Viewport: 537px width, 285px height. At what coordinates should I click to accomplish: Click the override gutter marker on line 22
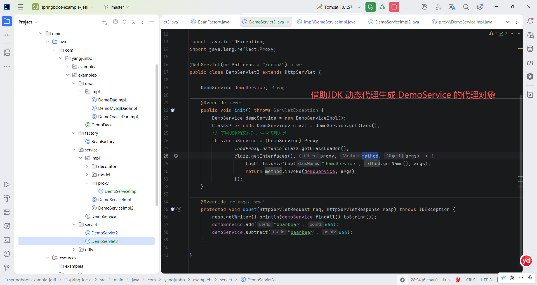click(x=173, y=110)
